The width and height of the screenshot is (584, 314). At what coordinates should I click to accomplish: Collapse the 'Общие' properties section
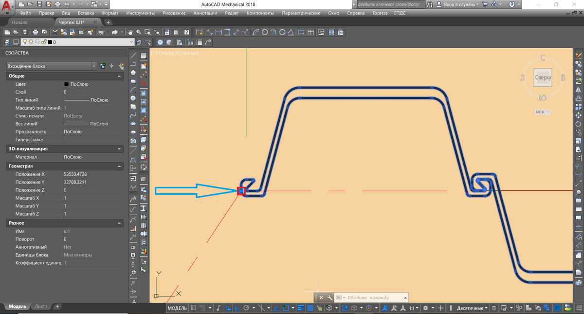[119, 76]
